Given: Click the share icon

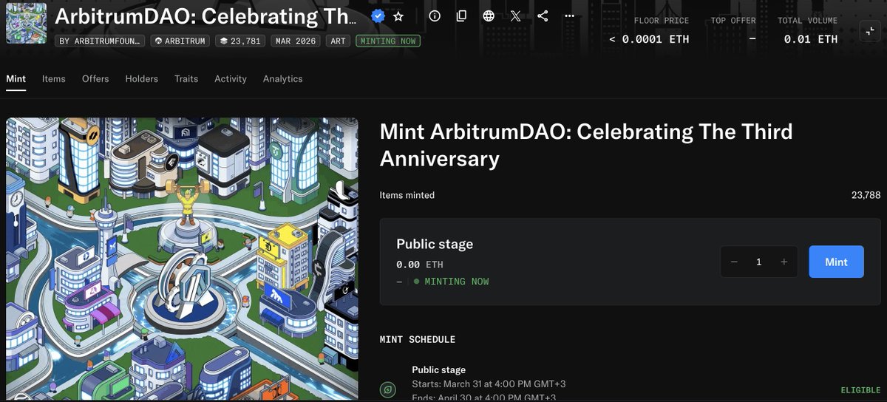Looking at the screenshot, I should (543, 16).
